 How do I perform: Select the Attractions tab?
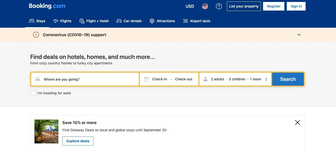click(162, 21)
